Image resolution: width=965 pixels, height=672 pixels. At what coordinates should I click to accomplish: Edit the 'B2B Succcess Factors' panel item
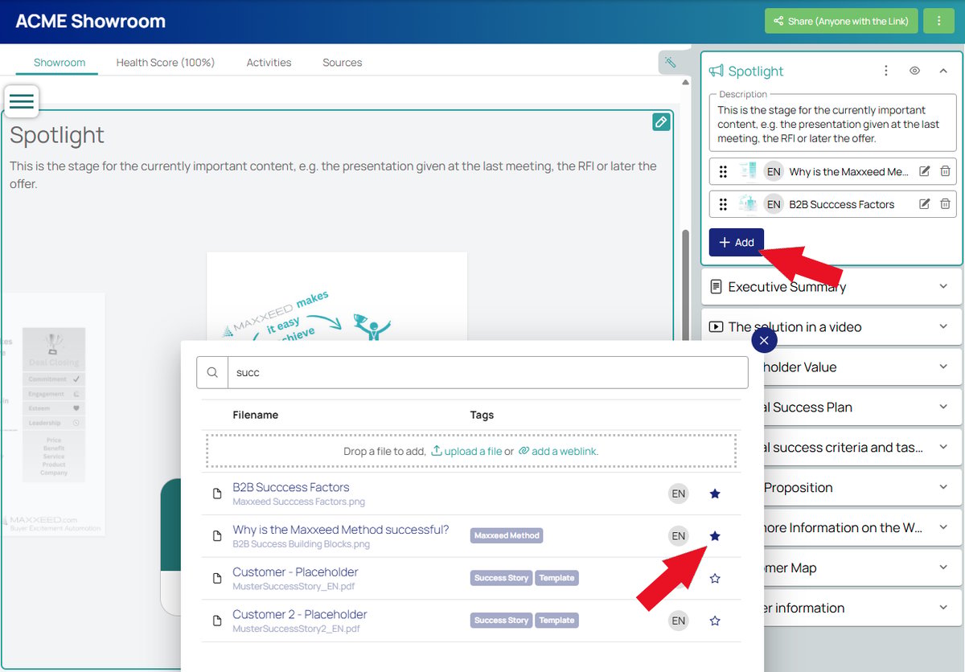click(x=925, y=204)
